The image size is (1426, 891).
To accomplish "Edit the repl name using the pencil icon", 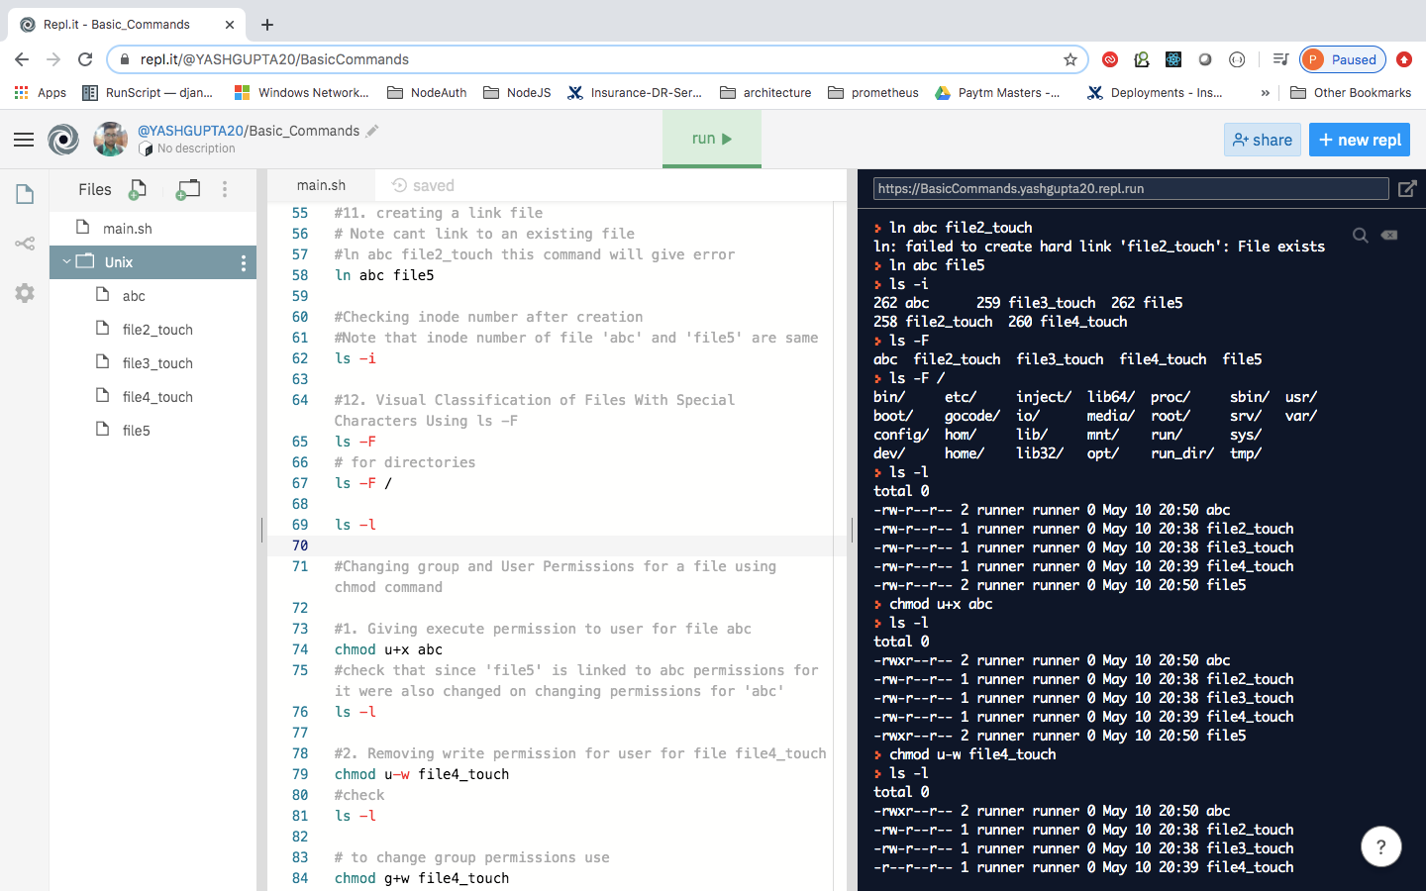I will 371,130.
